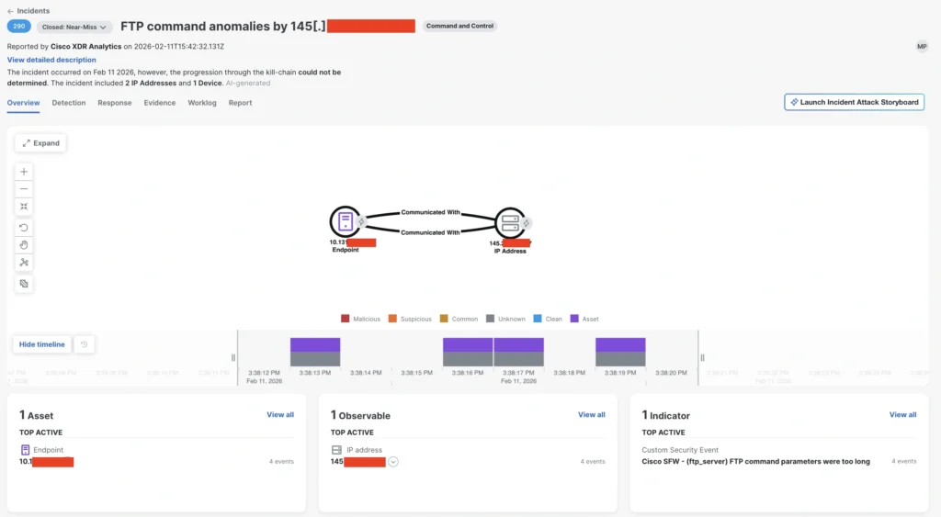Screen dimensions: 941x517
Task: Launch Incident Attack Storyboard
Action: click(854, 102)
